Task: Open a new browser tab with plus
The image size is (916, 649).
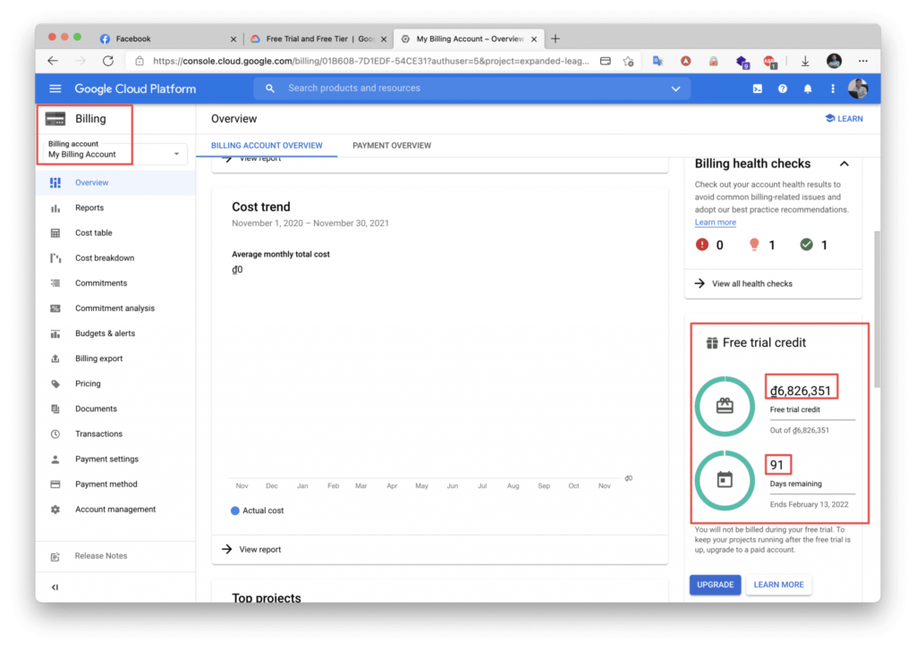Action: pos(555,38)
